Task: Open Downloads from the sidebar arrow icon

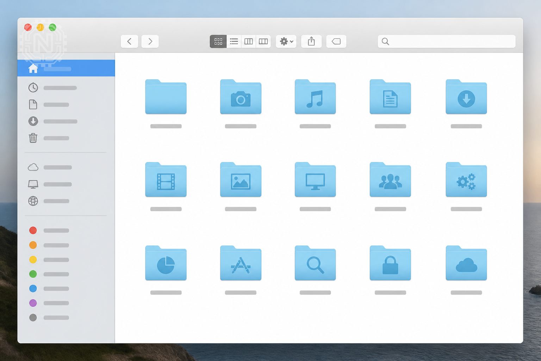Action: [x=33, y=121]
